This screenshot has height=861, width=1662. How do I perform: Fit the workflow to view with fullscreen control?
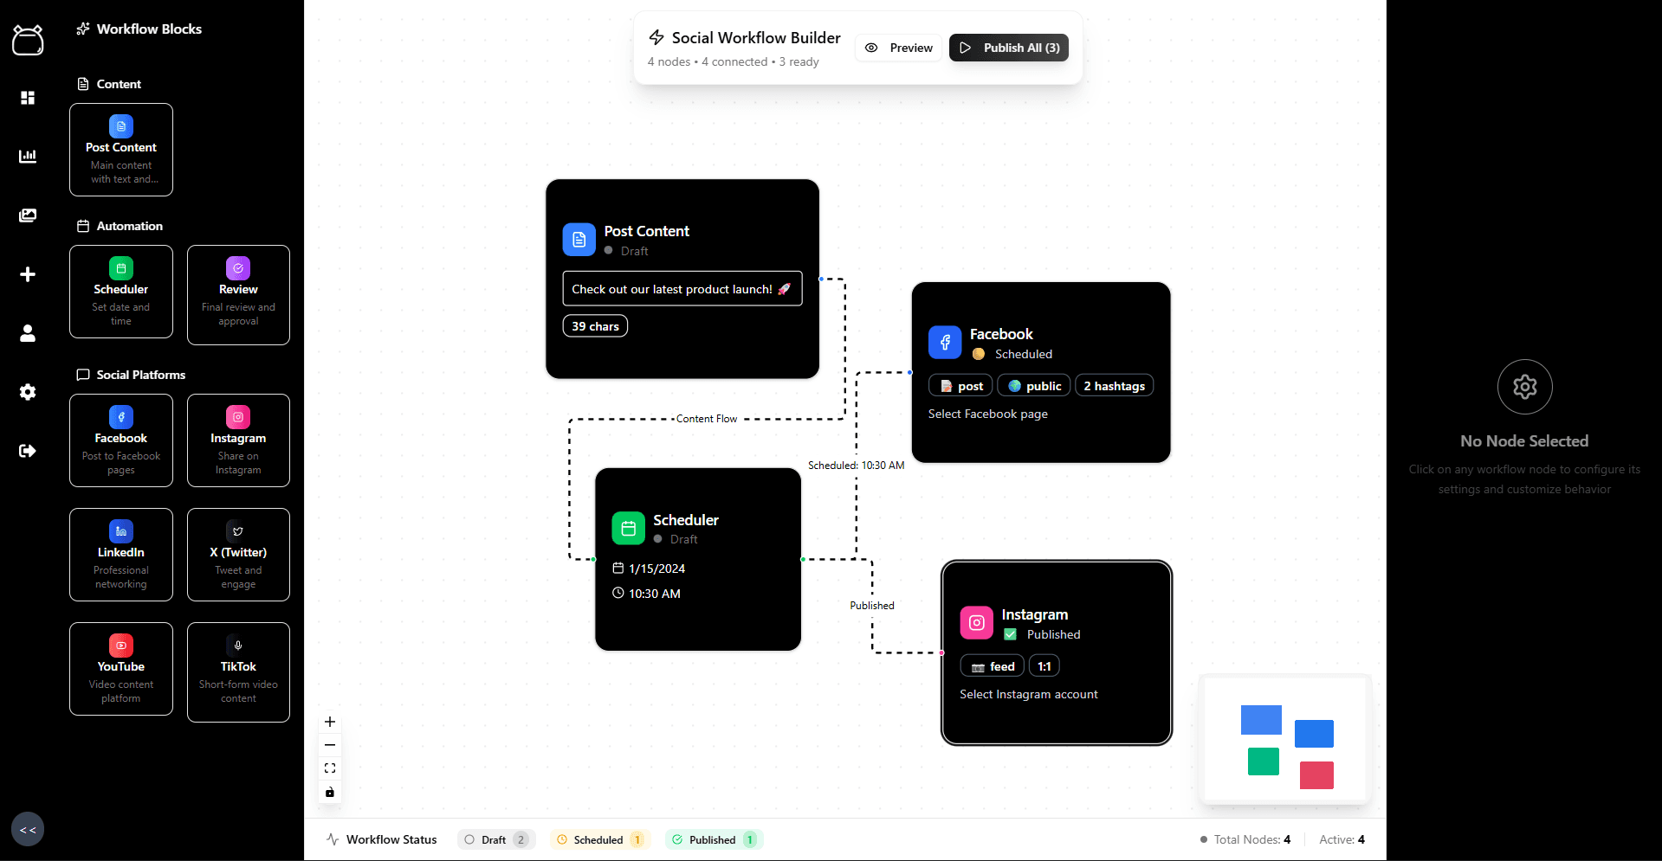(x=329, y=768)
